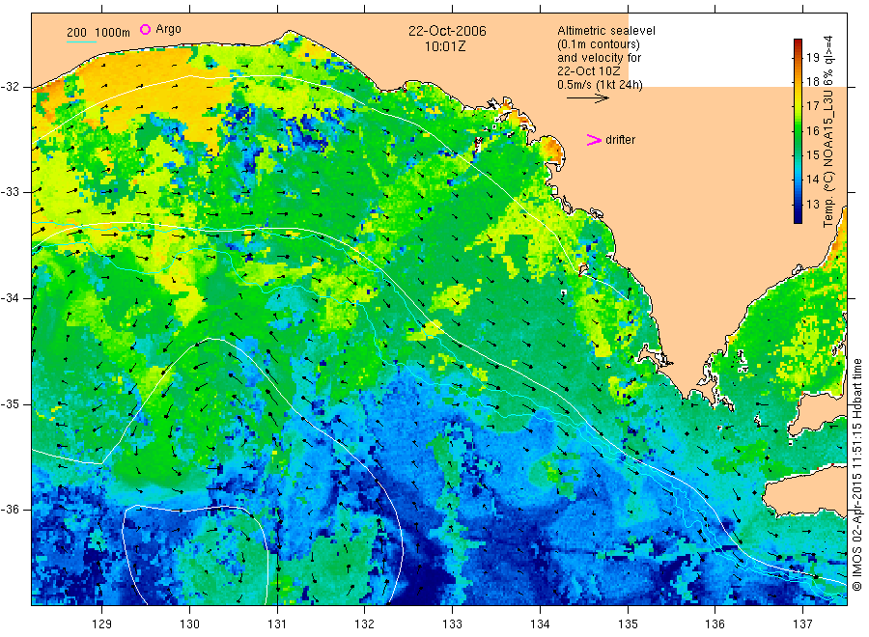This screenshot has height=637, width=869.
Task: Click the latitude label '-36'
Action: click(x=10, y=510)
